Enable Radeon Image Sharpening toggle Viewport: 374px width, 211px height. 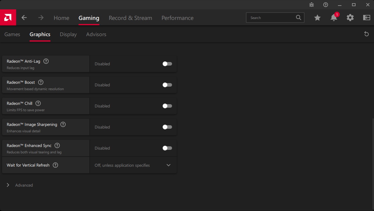click(167, 127)
